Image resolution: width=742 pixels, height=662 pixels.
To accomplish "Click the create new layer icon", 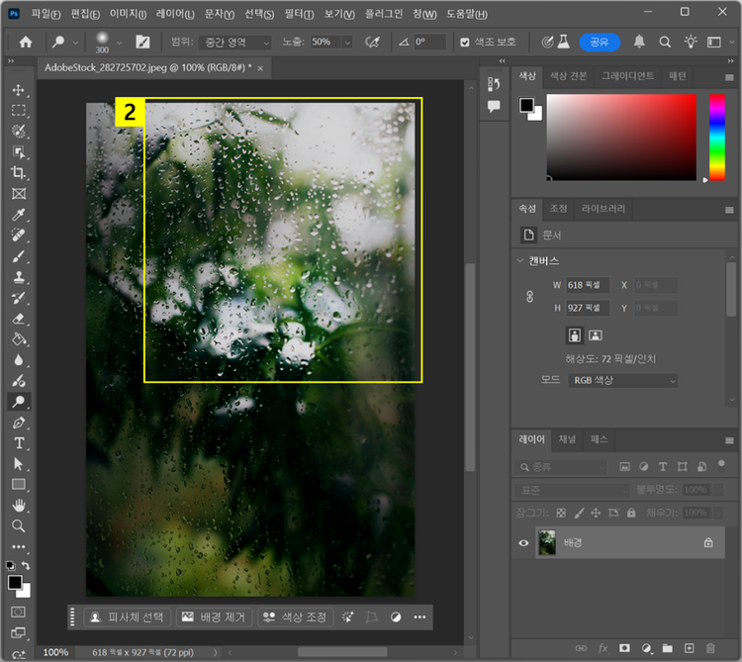I will [x=690, y=648].
